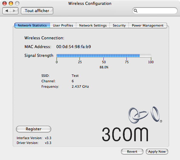Select the Security tab
The image size is (180, 160).
[x=119, y=25]
